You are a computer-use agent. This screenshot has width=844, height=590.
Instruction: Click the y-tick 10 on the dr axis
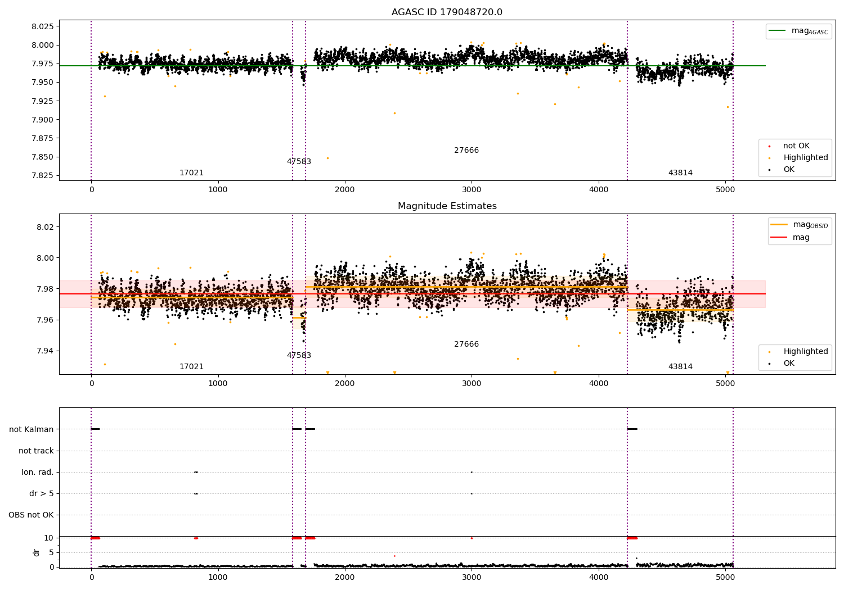[x=49, y=538]
